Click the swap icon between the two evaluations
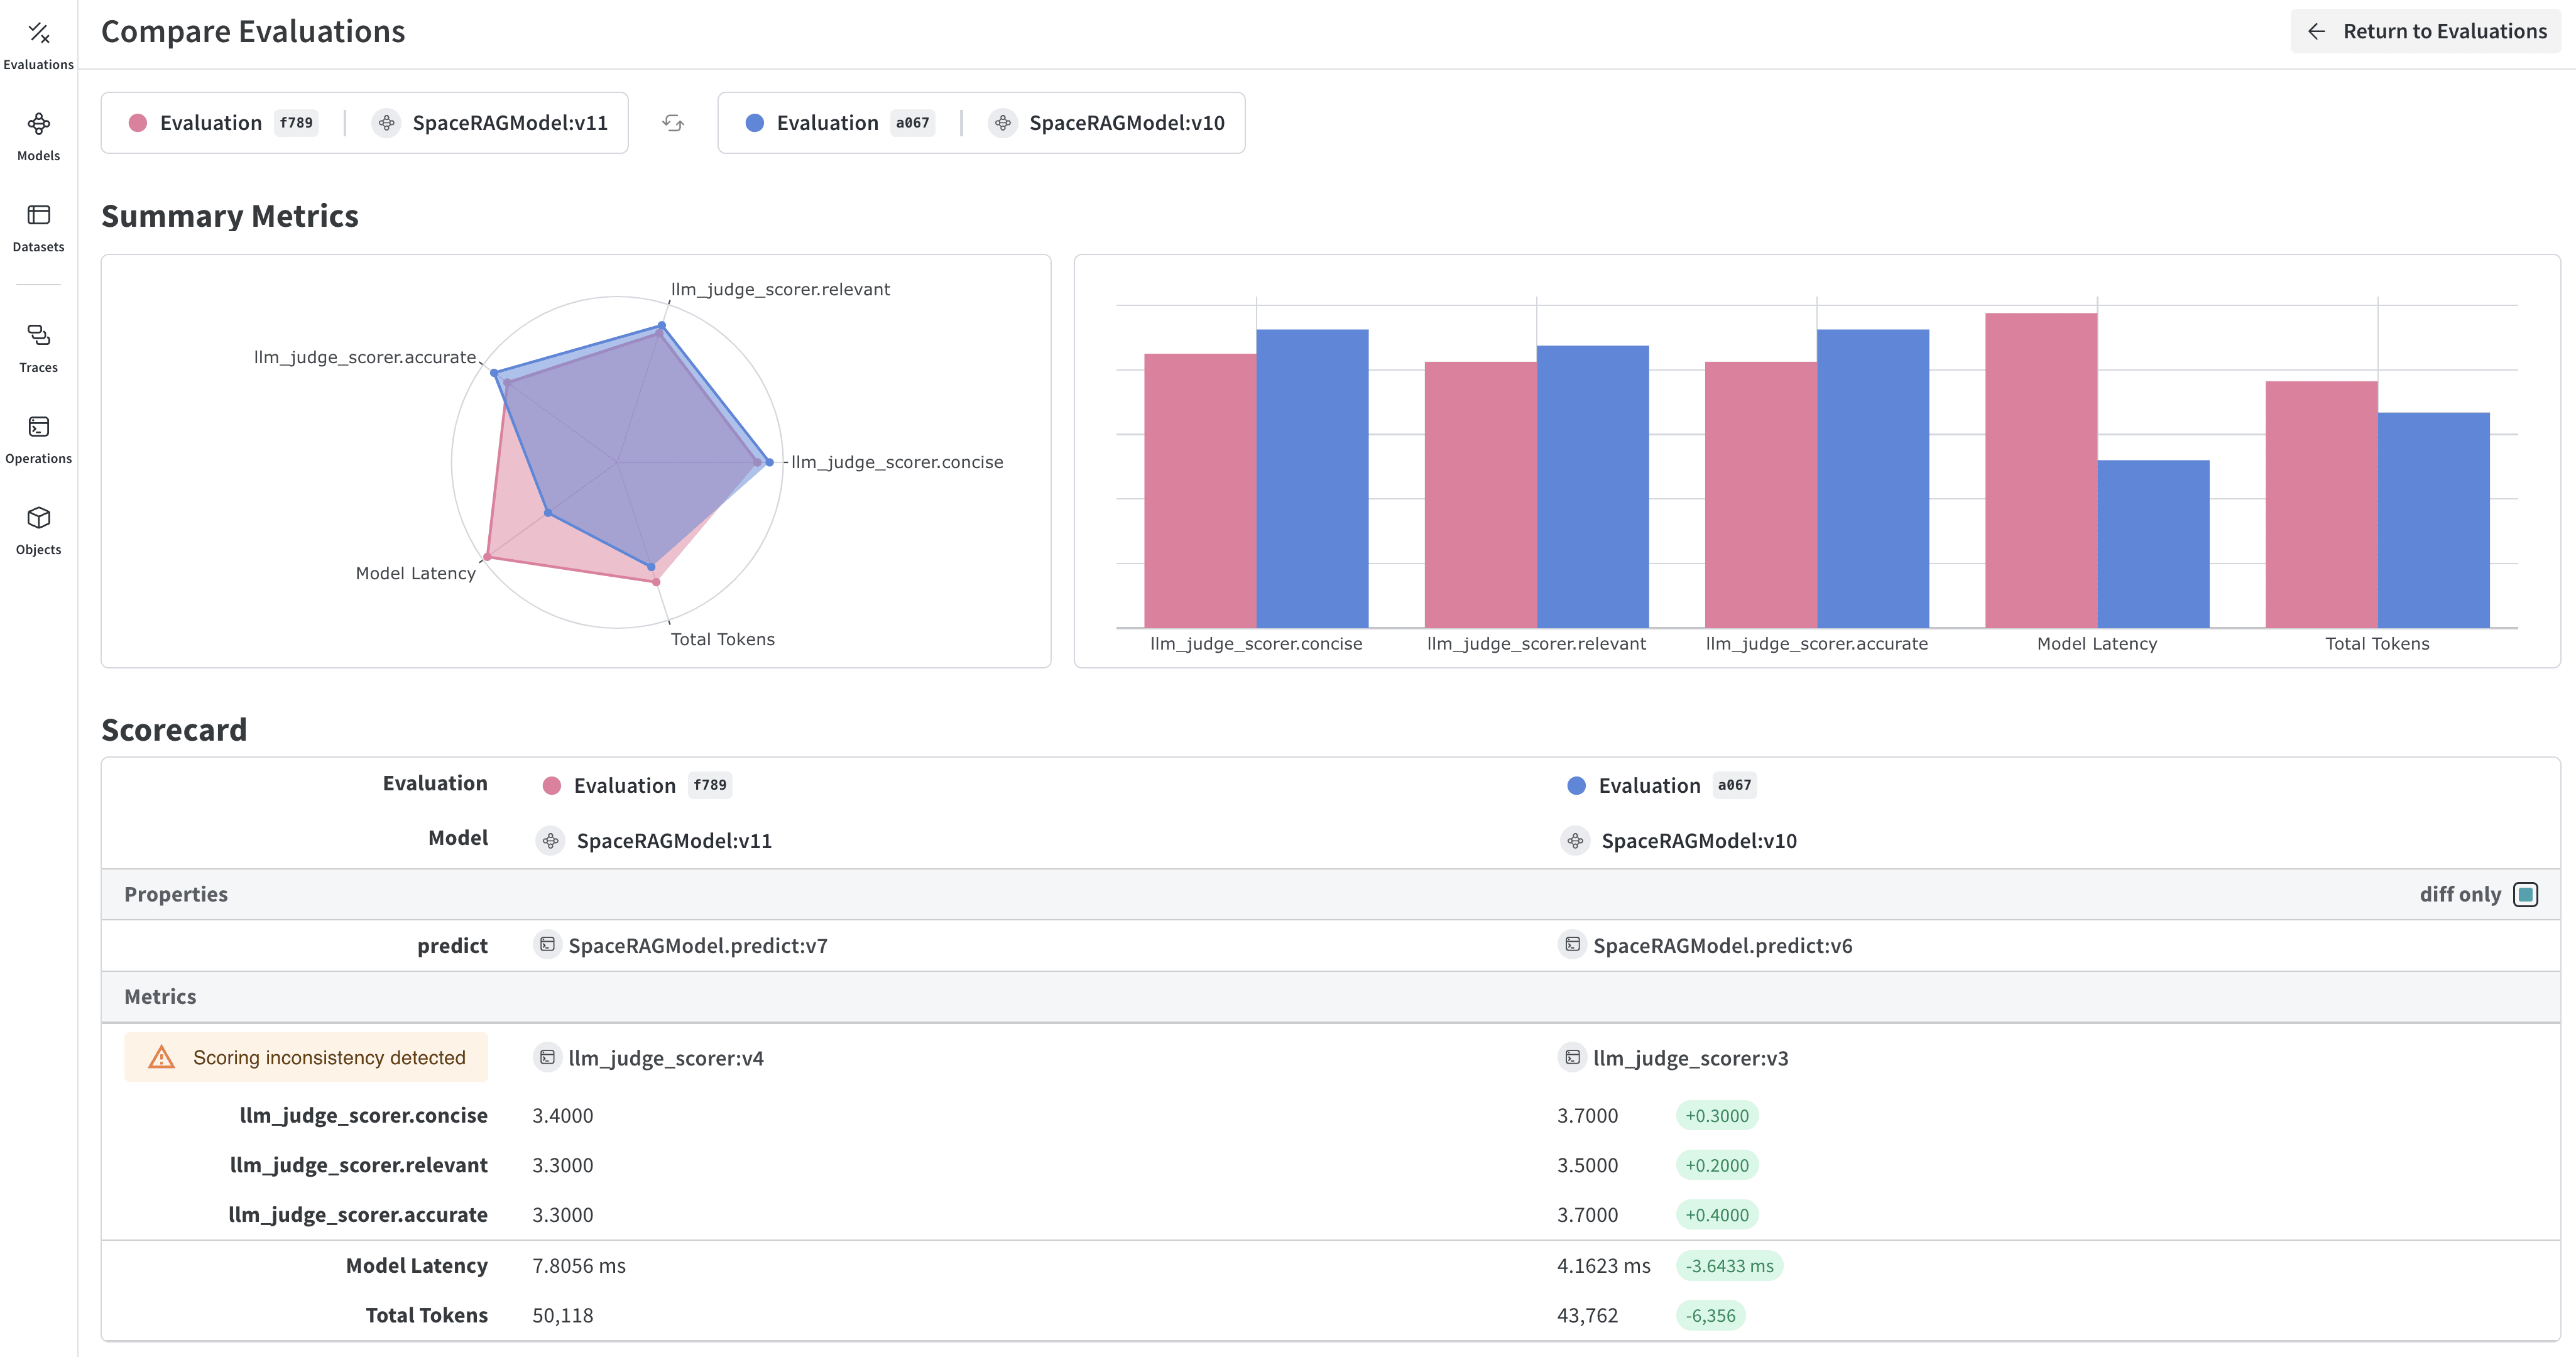2576x1357 pixels. pyautogui.click(x=672, y=122)
